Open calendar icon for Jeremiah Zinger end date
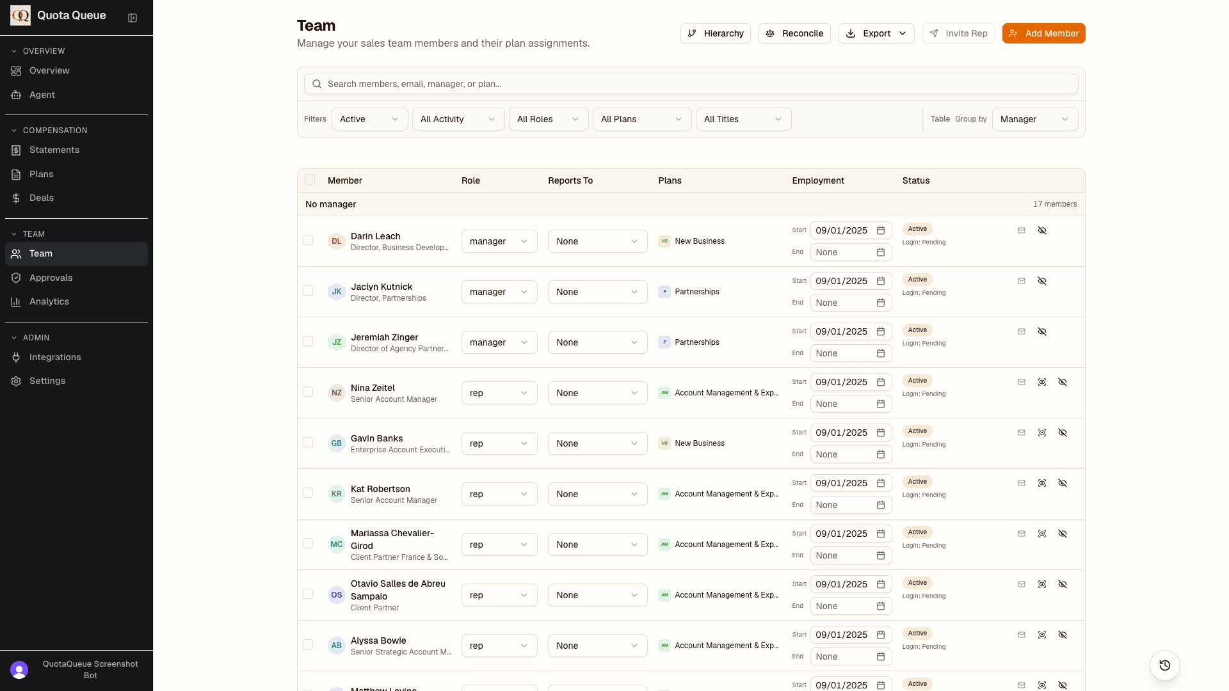 click(881, 353)
